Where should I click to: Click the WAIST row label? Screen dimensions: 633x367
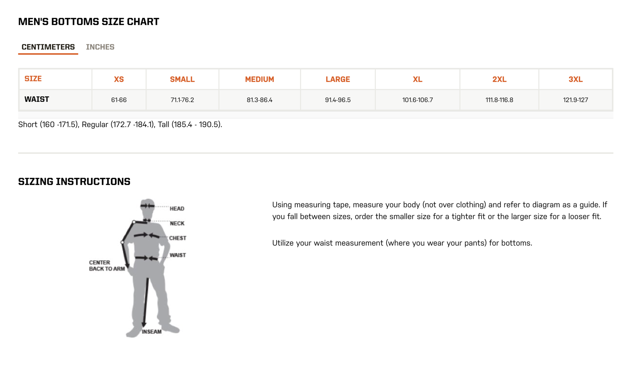pos(37,99)
